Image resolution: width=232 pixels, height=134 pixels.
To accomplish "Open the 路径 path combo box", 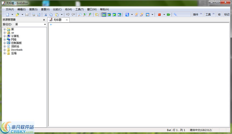I will (x=31, y=24).
